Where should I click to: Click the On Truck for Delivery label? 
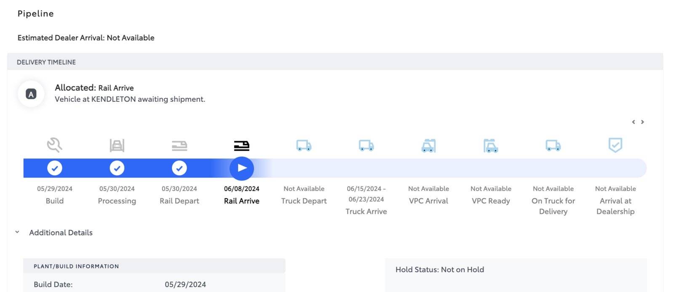pyautogui.click(x=553, y=206)
